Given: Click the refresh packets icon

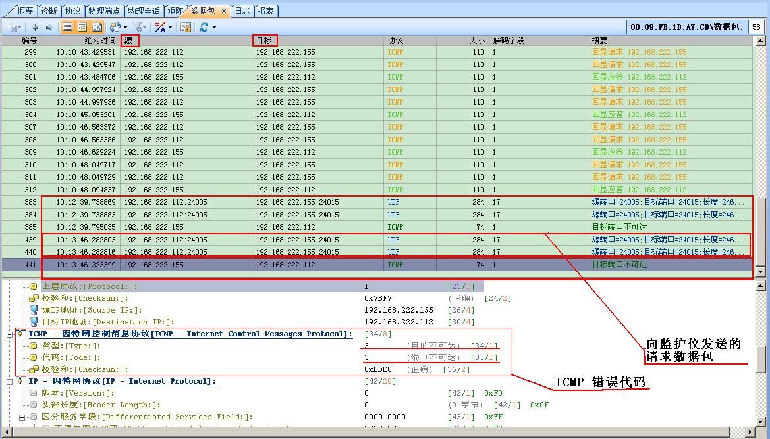Looking at the screenshot, I should [204, 27].
